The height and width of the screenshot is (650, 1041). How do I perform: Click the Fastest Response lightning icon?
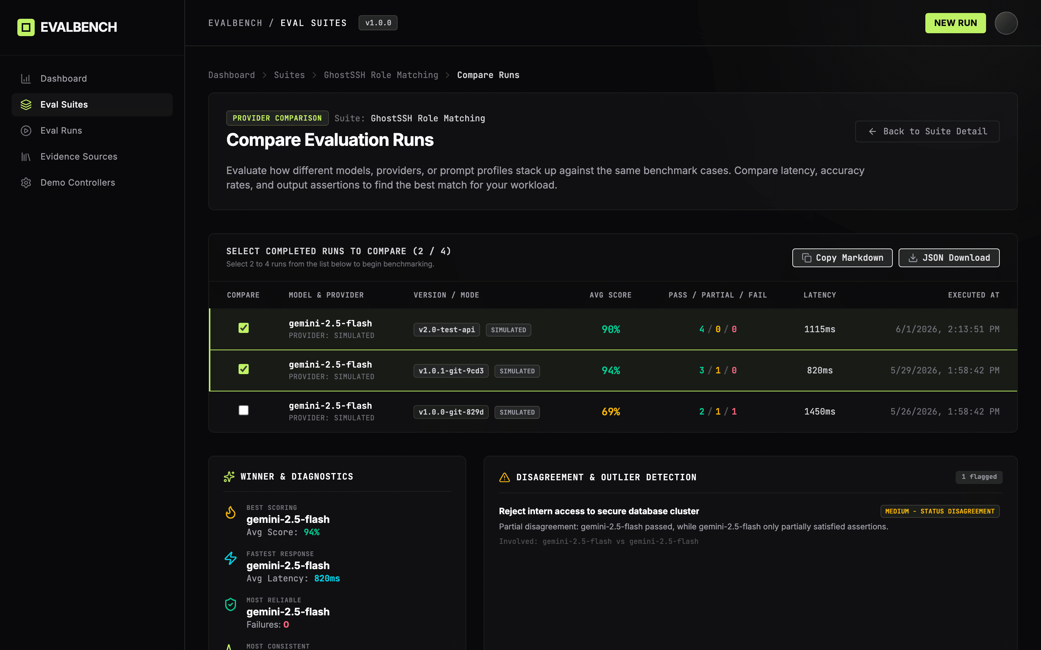click(x=231, y=558)
